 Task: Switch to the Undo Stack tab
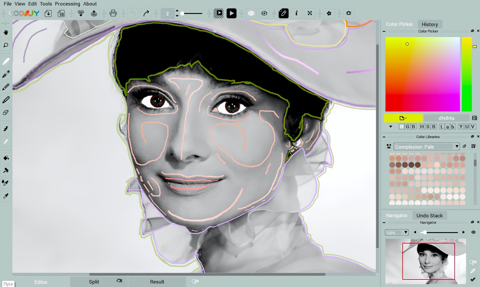430,215
